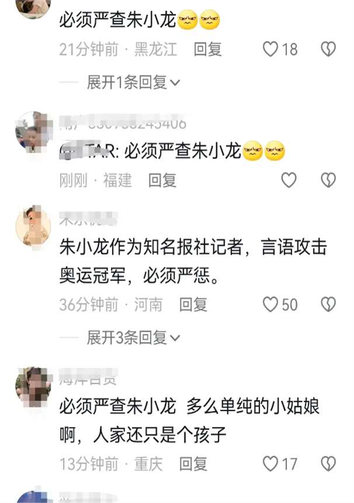Open the comment text 多么单纯的小姑娘
The height and width of the screenshot is (503, 354).
[x=253, y=406]
